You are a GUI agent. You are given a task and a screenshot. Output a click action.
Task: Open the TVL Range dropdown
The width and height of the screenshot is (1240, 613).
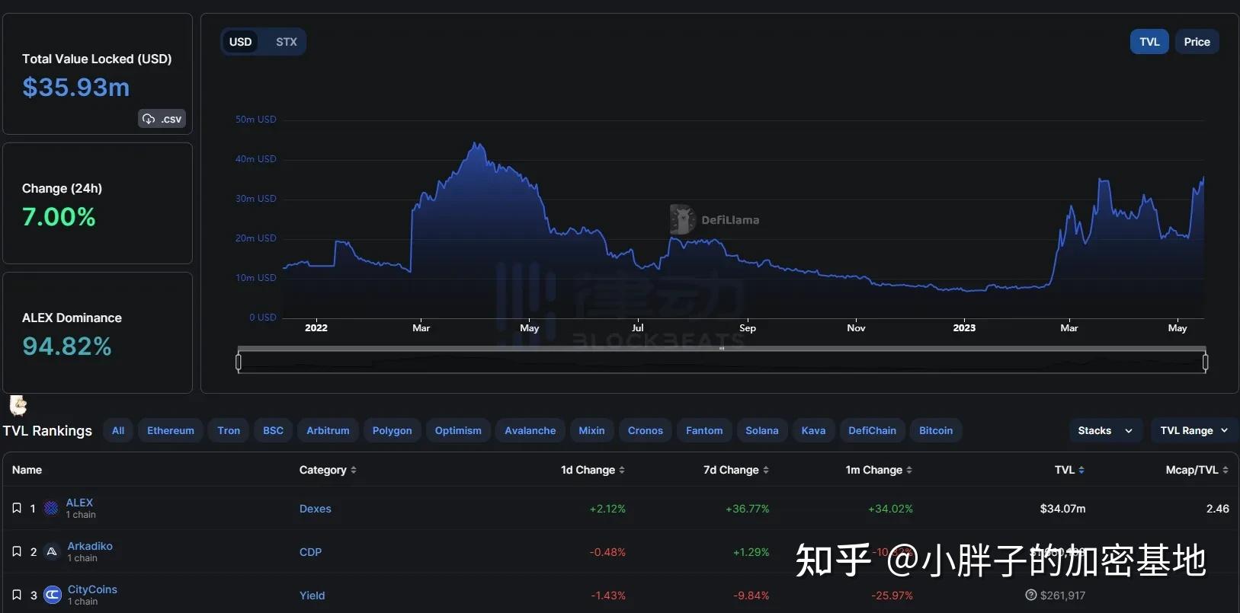click(x=1194, y=430)
